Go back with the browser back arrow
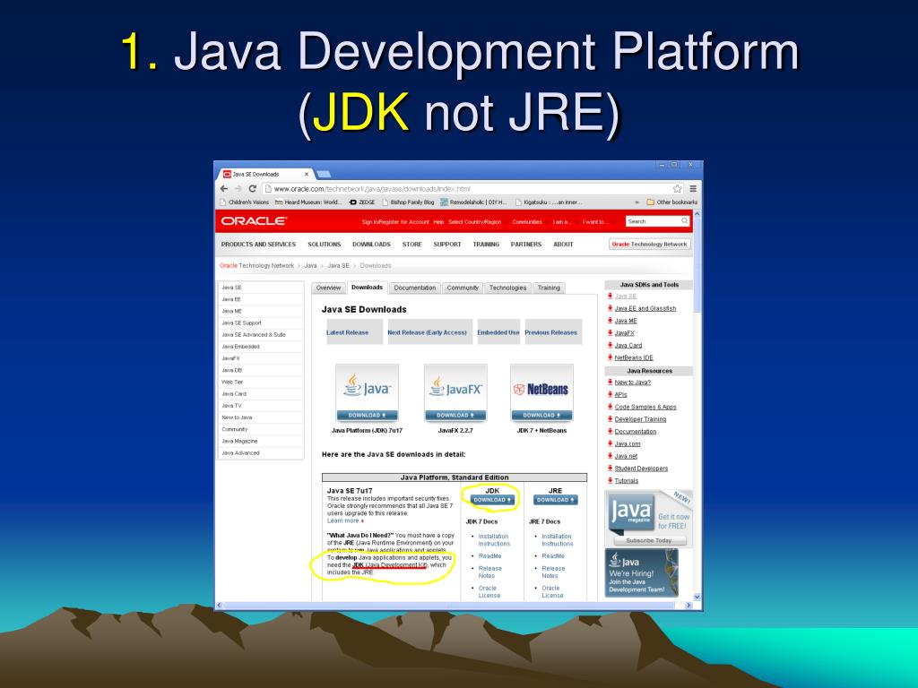Image resolution: width=918 pixels, height=688 pixels. 223,188
